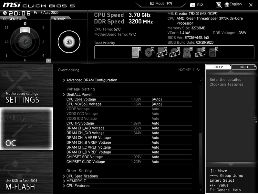This screenshot has width=258, height=194.
Task: Open the CPU Core Voltage [Auto] dropdown
Action: tap(157, 99)
